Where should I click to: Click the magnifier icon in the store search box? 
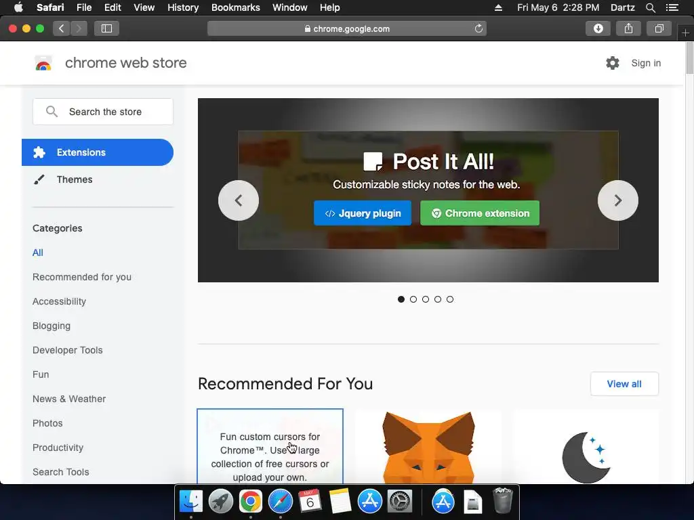(x=52, y=112)
